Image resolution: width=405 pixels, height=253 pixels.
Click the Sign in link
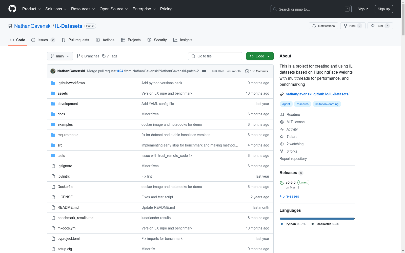click(363, 9)
